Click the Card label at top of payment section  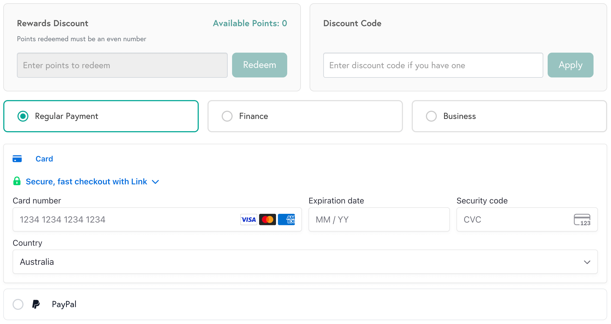(x=44, y=158)
